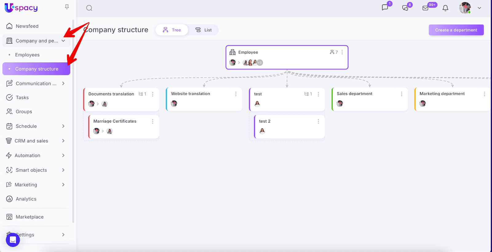Screen dimensions: 492x252
Task: Switch to List view
Action: [204, 30]
